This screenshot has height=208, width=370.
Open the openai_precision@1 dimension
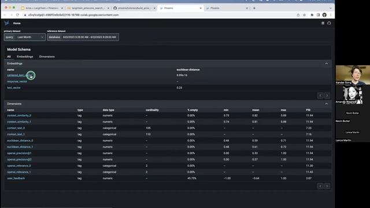pos(19,153)
